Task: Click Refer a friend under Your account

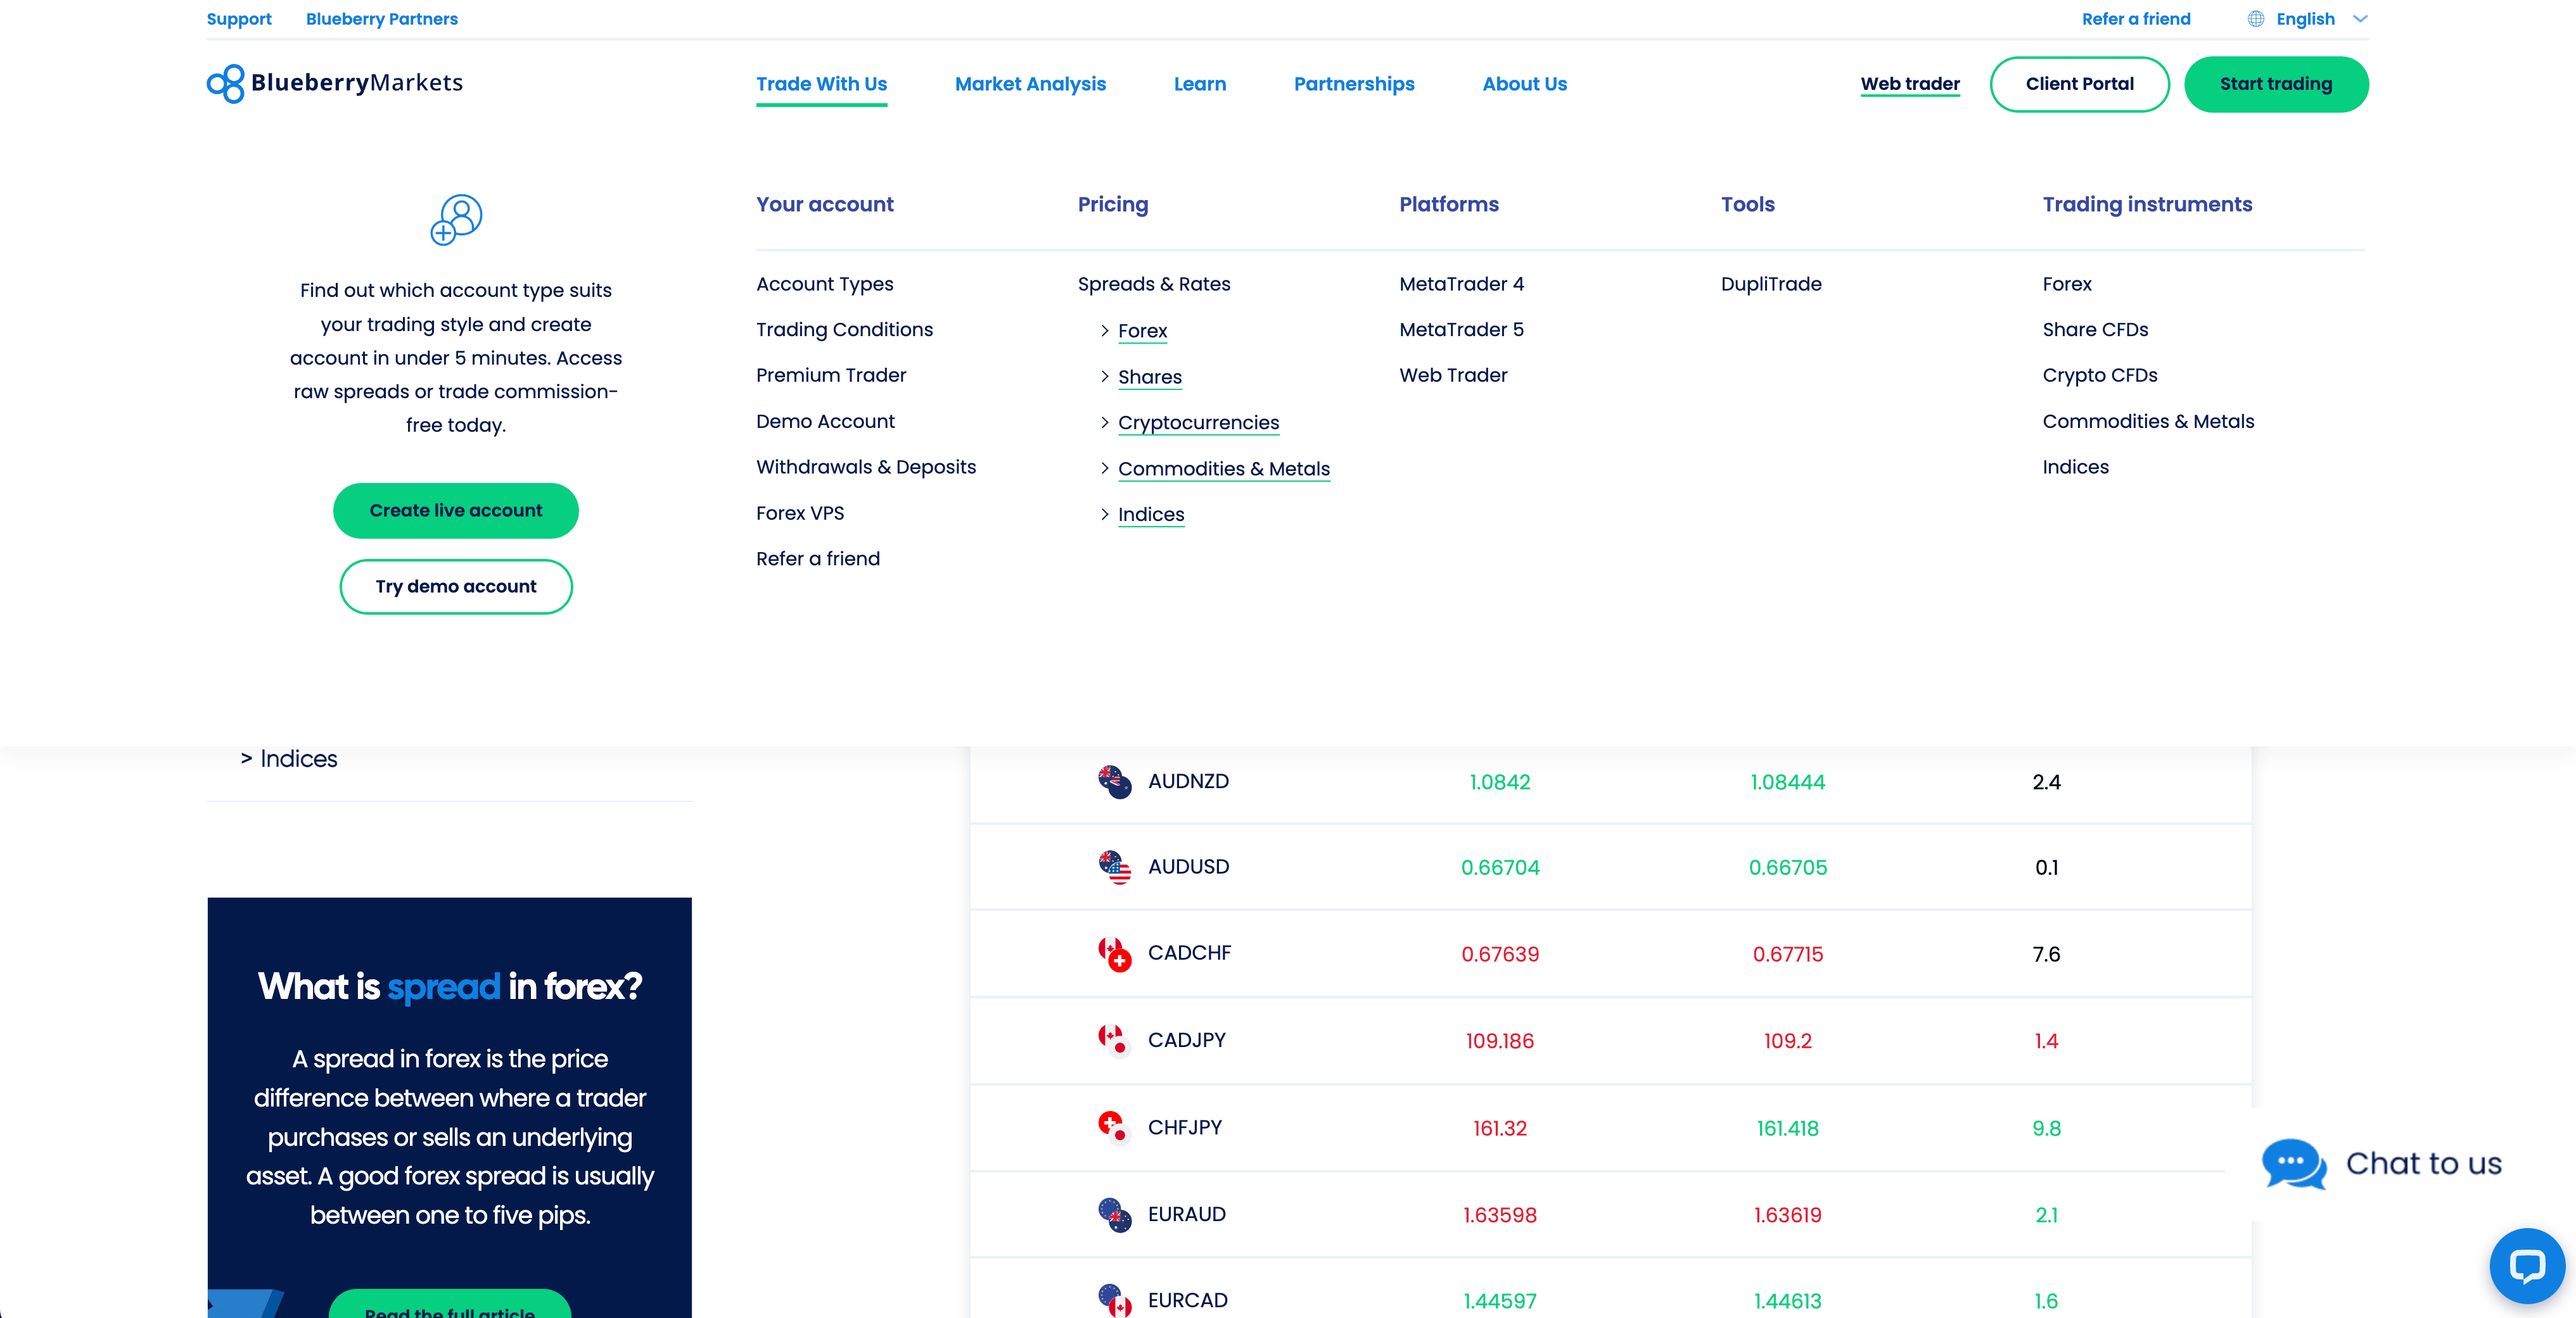Action: (818, 558)
